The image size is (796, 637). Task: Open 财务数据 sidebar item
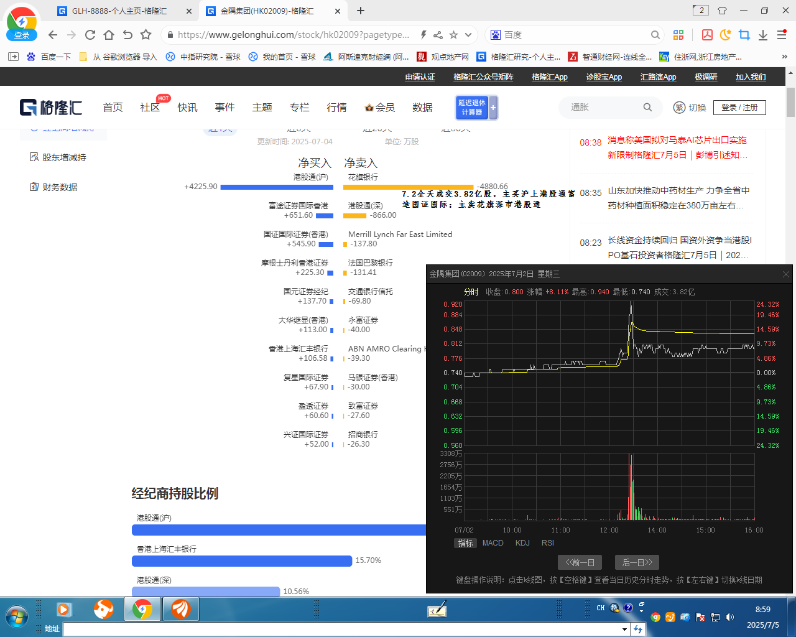[54, 187]
